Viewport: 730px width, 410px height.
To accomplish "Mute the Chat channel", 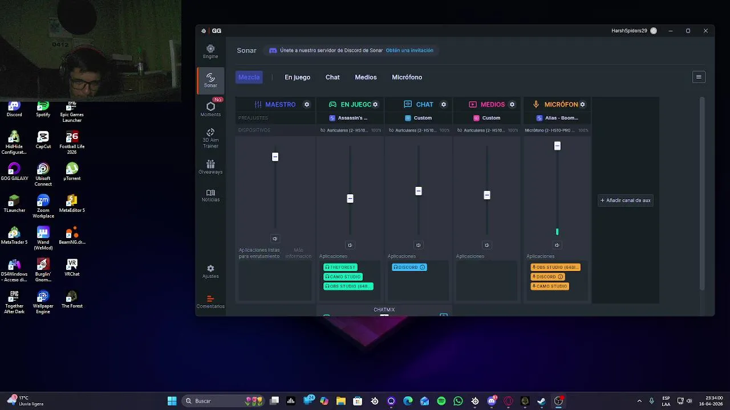I will (418, 245).
